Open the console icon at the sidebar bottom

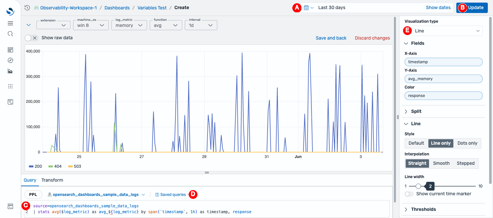point(10,206)
